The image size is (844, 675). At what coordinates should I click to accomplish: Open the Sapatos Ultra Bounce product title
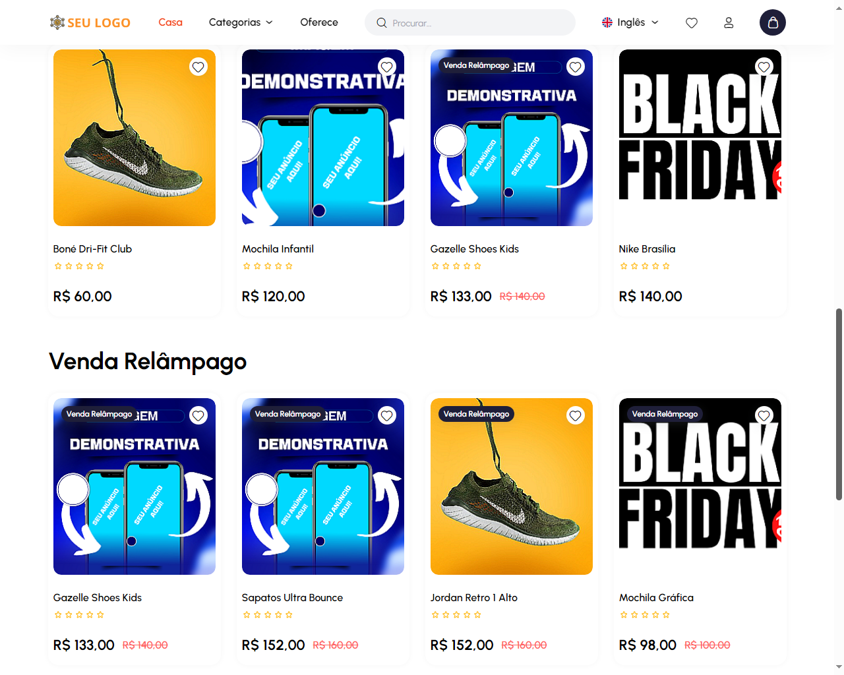coord(292,598)
